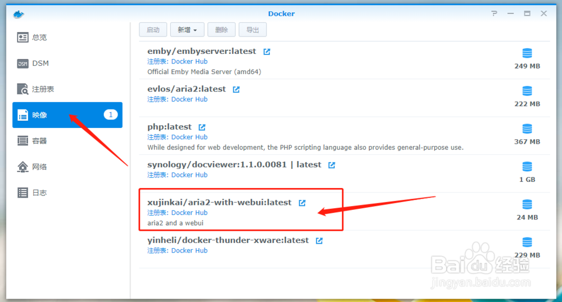Click the 1 GB size value

click(x=527, y=180)
